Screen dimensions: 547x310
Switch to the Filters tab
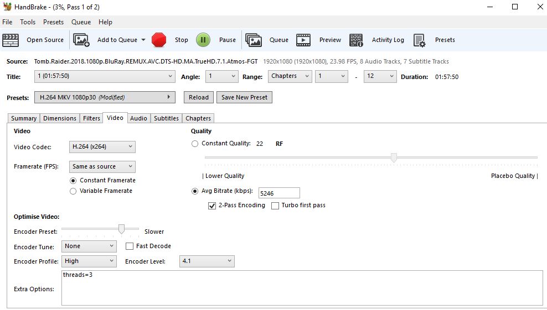[x=91, y=118]
